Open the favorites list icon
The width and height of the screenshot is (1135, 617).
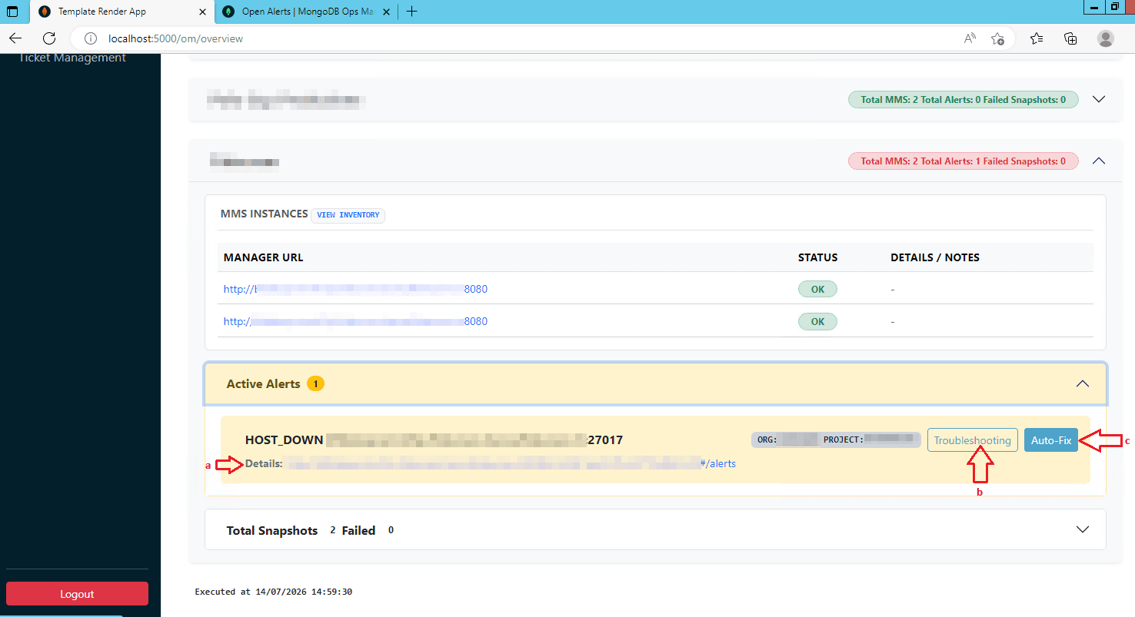pos(1037,38)
